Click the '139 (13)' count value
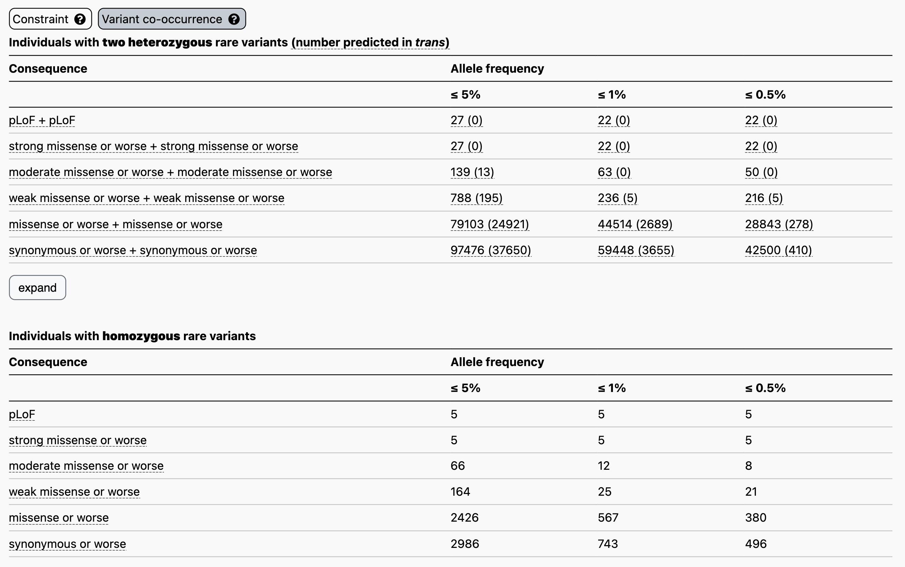This screenshot has width=905, height=567. click(472, 172)
